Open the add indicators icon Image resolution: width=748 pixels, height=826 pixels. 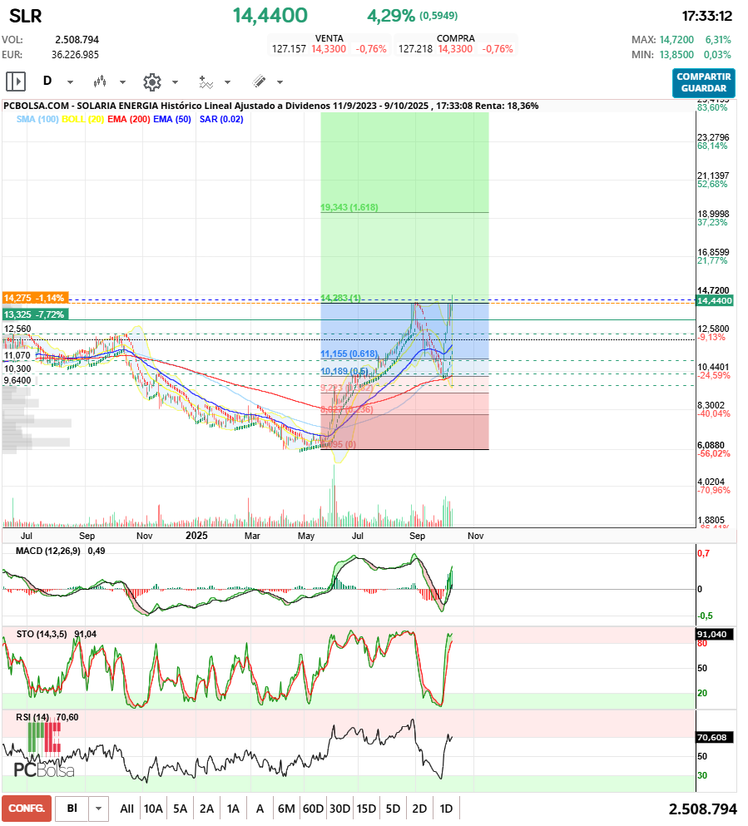pos(206,82)
